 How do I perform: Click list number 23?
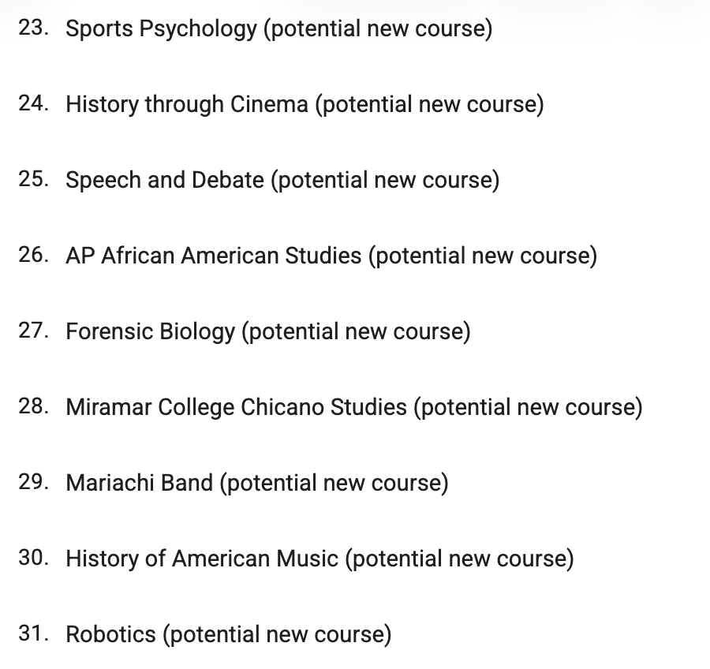tap(34, 29)
